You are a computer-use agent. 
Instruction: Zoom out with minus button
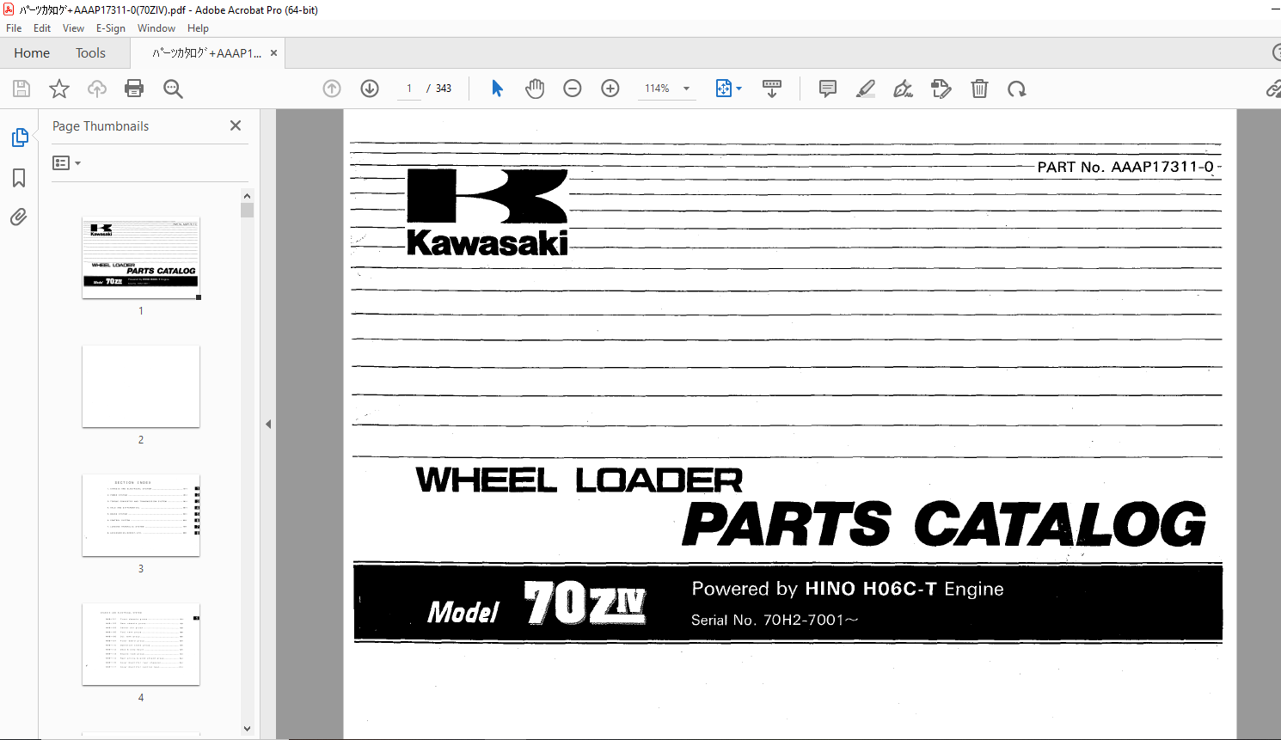pos(573,89)
